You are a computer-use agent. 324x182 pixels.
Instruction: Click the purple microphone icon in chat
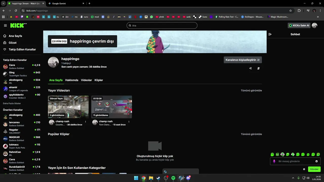(274, 161)
